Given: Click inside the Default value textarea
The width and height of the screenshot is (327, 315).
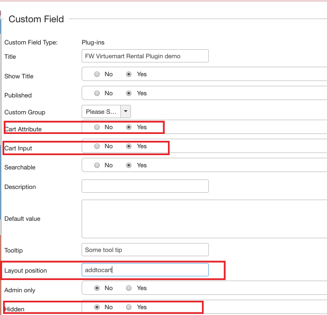Looking at the screenshot, I should [x=204, y=219].
